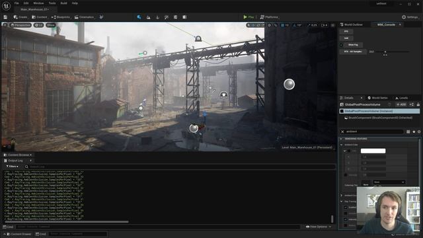
Task: Collapse the Ambient Cubemap section
Action: (341, 145)
